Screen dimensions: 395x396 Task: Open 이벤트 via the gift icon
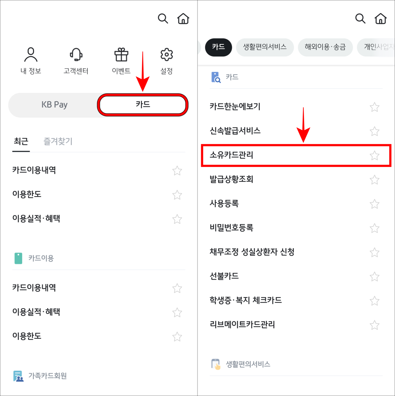(121, 54)
